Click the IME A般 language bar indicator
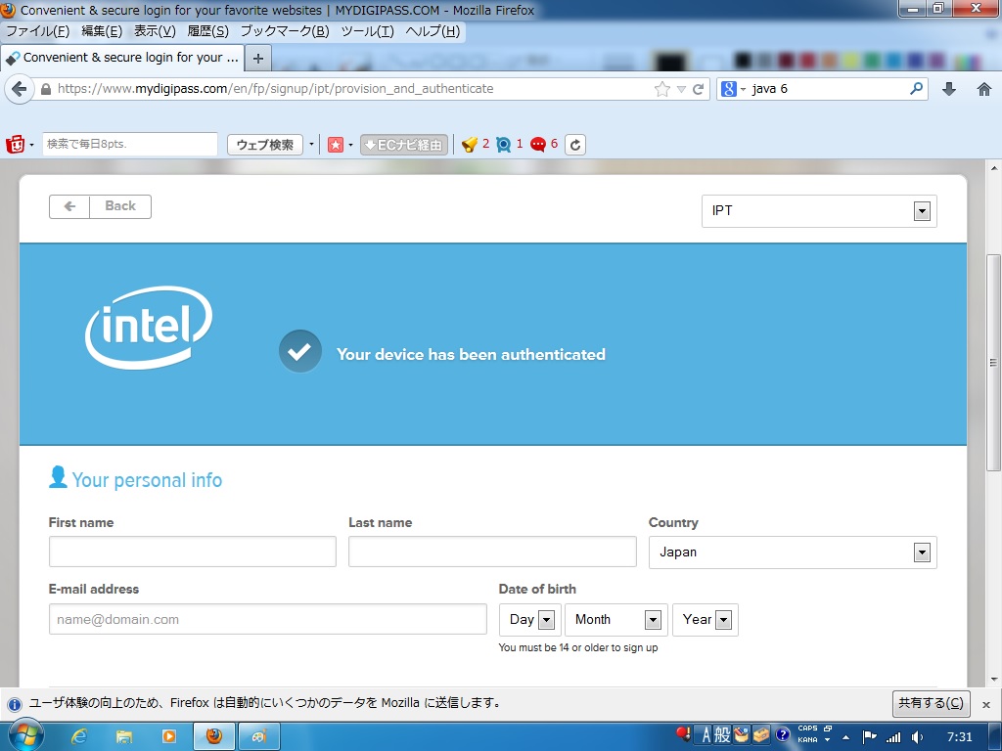1002x751 pixels. coord(715,735)
